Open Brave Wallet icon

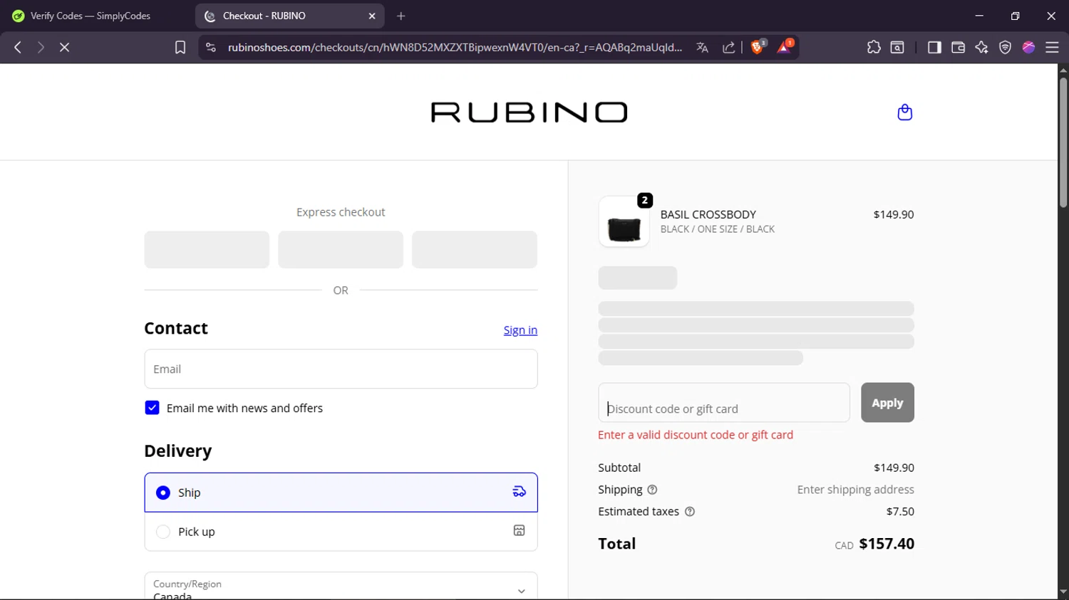point(958,47)
